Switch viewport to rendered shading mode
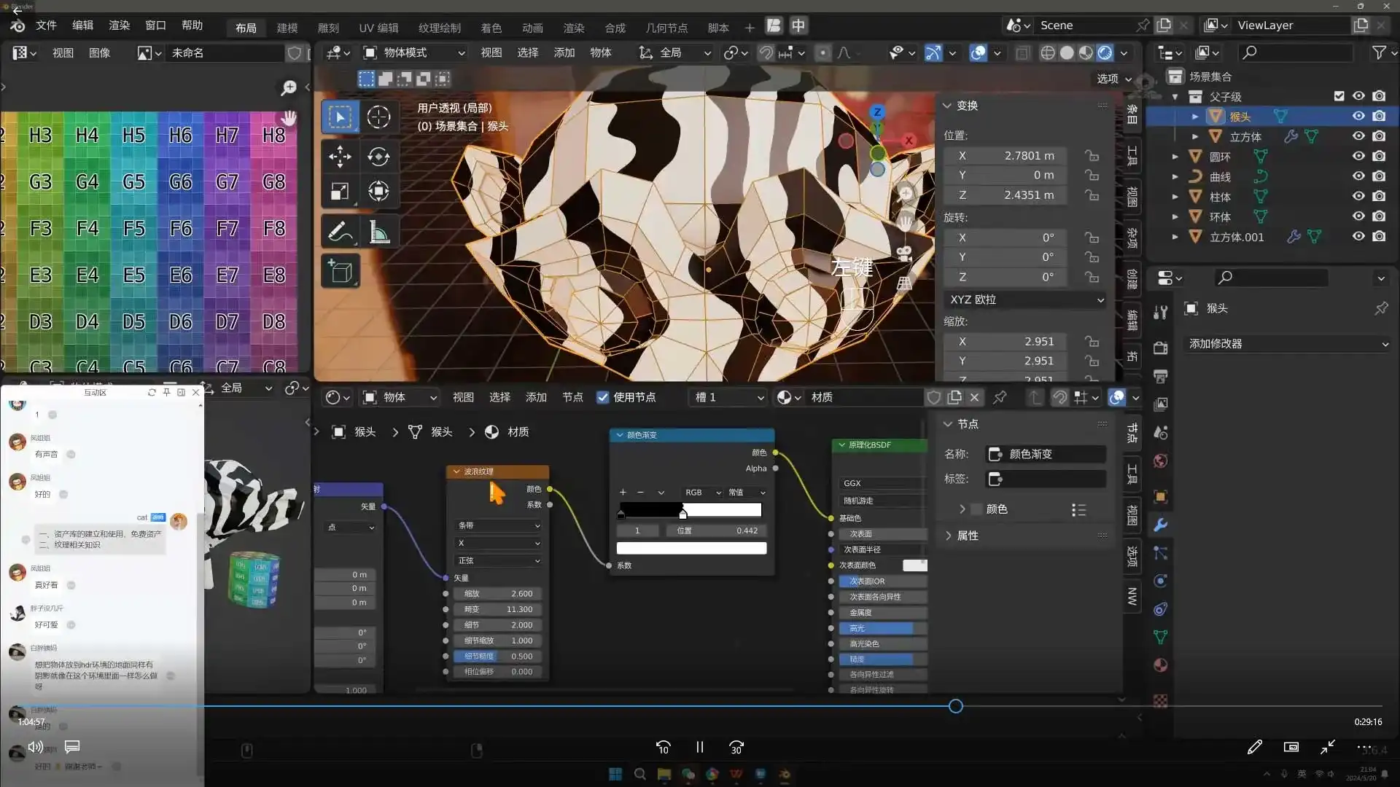Screen dimensions: 1400x787 pos(1105,52)
